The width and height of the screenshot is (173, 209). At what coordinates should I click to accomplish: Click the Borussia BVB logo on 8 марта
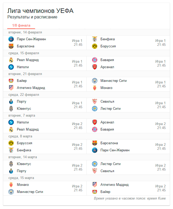(11, 143)
